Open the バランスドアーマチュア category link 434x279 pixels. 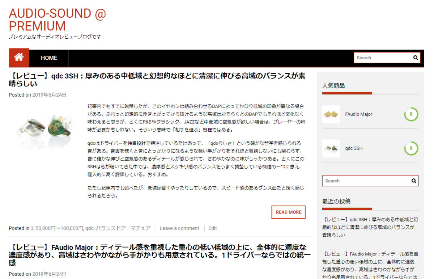click(123, 228)
